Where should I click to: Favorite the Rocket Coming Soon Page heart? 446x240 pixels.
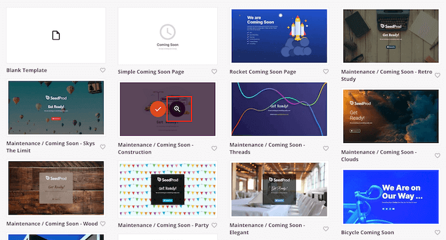pyautogui.click(x=326, y=71)
